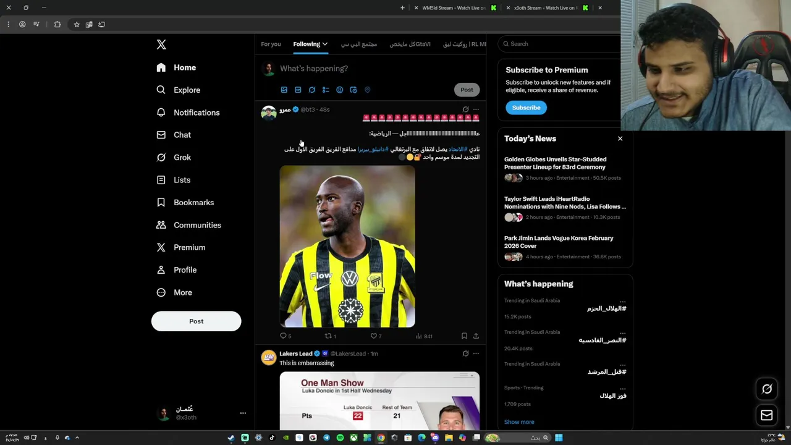The width and height of the screenshot is (791, 445).
Task: Open the @bt3 author profile picture
Action: coord(268,112)
